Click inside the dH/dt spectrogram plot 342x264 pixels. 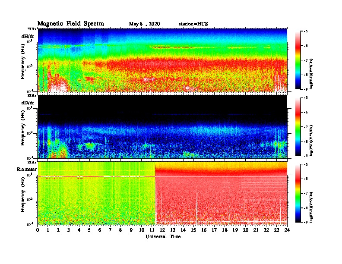click(162, 60)
